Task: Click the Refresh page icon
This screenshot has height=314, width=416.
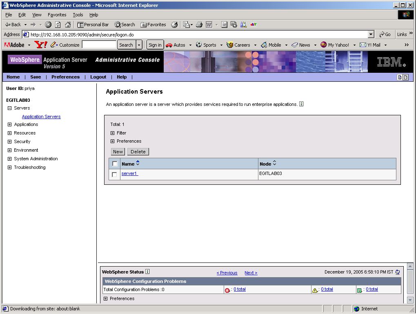Action: pyautogui.click(x=58, y=25)
